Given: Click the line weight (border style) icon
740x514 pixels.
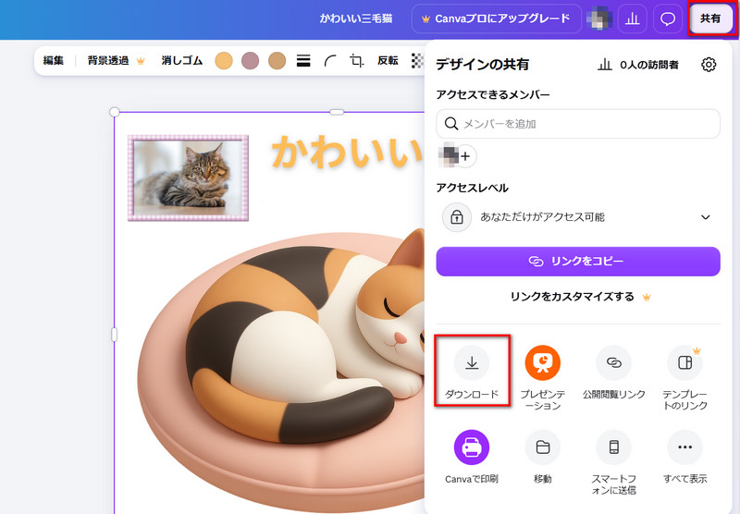Looking at the screenshot, I should pos(303,61).
